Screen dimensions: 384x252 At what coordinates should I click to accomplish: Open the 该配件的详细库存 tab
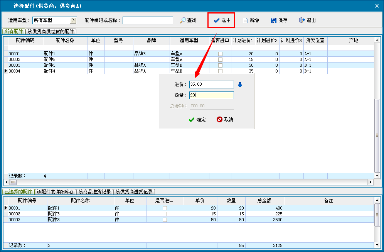55,191
